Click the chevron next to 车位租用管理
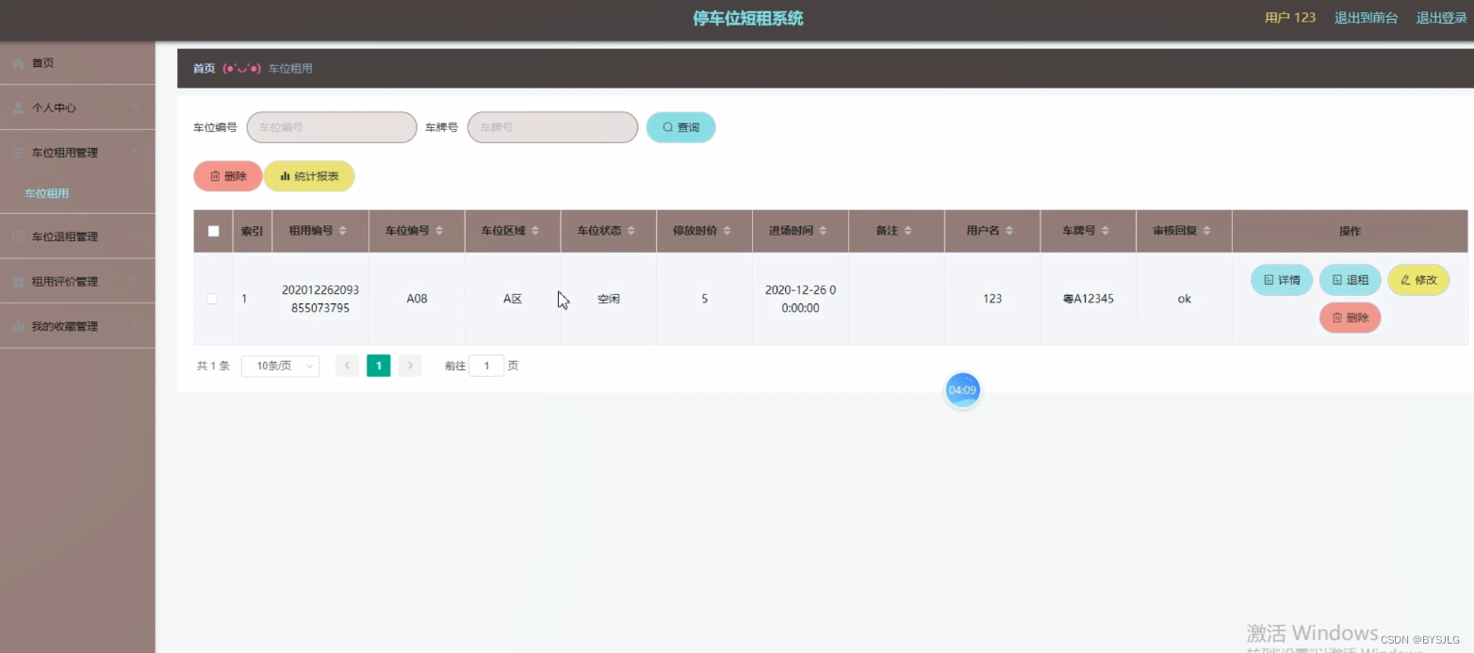Image resolution: width=1474 pixels, height=653 pixels. (136, 153)
